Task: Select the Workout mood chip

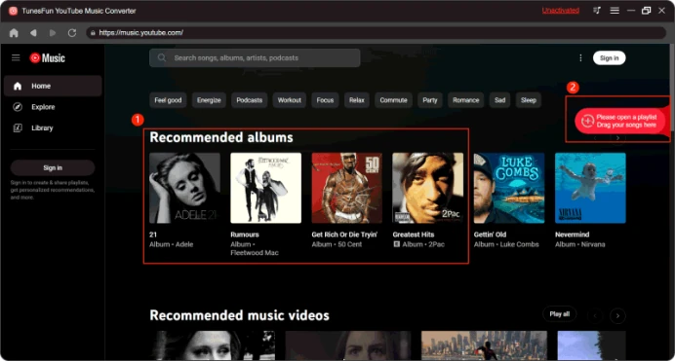Action: [290, 100]
